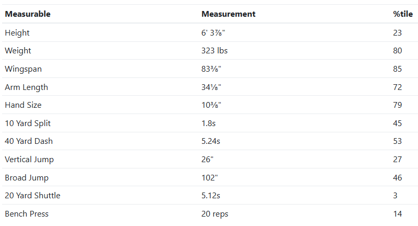Click the 20 Yard Shuttle label
The width and height of the screenshot is (418, 226).
32,196
